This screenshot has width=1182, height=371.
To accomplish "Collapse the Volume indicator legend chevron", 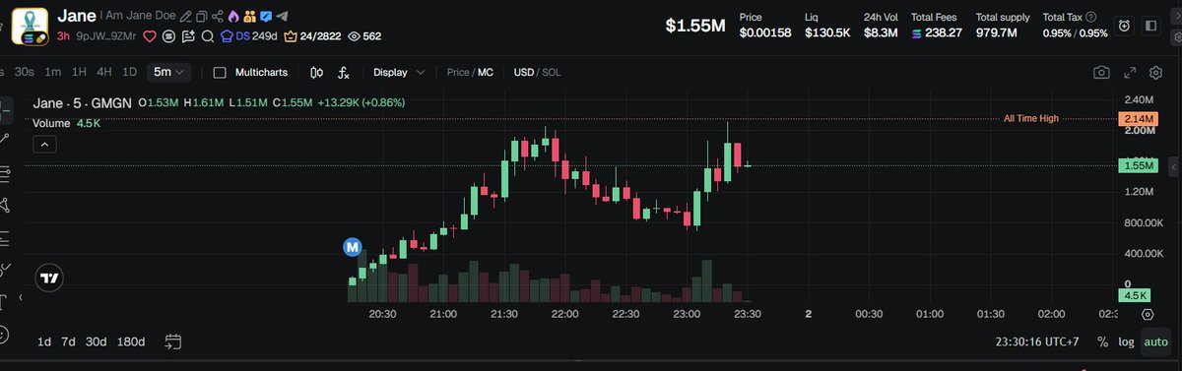I will tap(44, 144).
